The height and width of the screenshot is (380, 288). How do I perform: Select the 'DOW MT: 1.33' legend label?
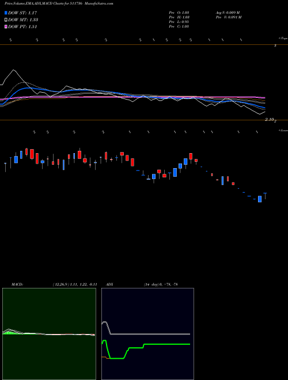point(23,20)
